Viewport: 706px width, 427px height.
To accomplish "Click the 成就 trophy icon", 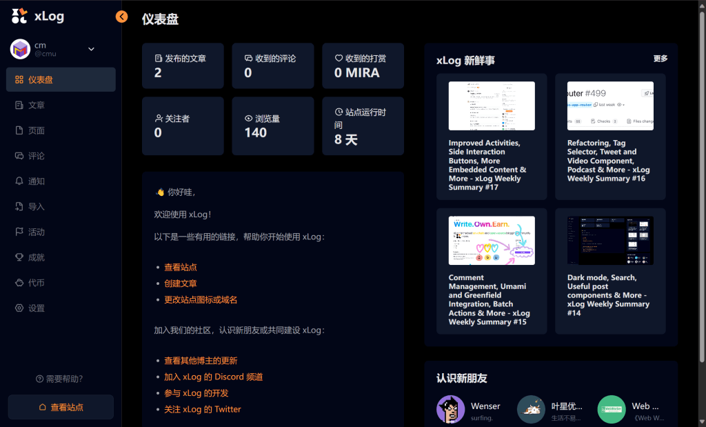I will click(19, 257).
